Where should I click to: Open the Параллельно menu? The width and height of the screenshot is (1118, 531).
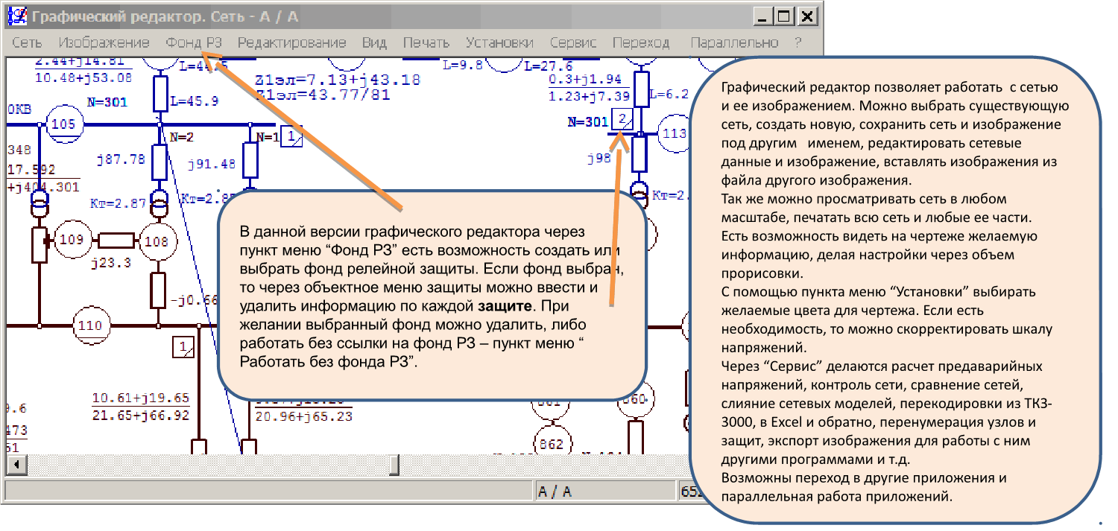(x=734, y=42)
